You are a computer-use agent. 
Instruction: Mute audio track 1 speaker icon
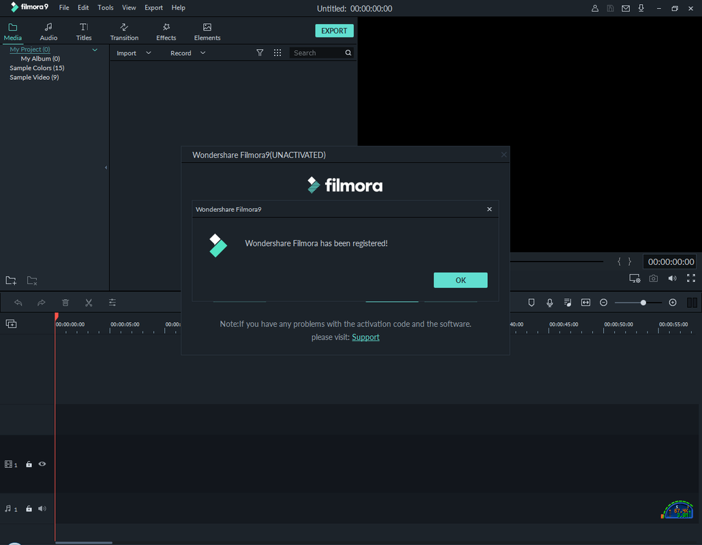tap(42, 508)
